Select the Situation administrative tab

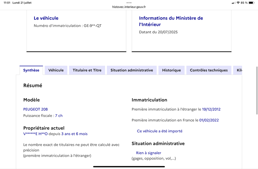tap(132, 70)
